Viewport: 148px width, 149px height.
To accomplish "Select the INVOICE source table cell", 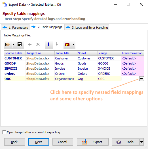I will pyautogui.click(x=15, y=69).
